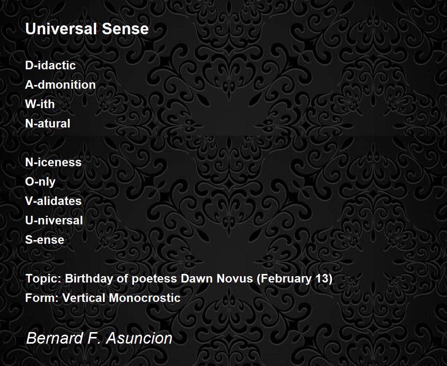
Task: Click the author name Bernard F. Asuncion
Action: 99,338
